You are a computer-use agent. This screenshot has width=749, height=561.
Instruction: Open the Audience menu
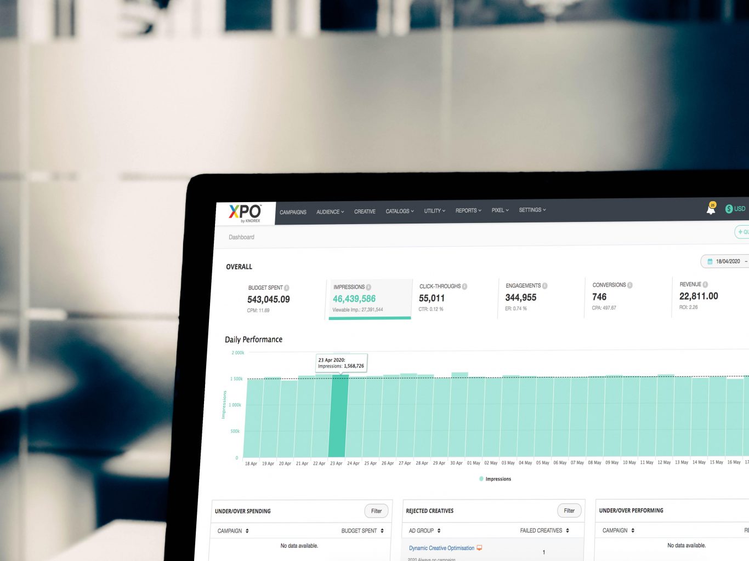tap(330, 211)
